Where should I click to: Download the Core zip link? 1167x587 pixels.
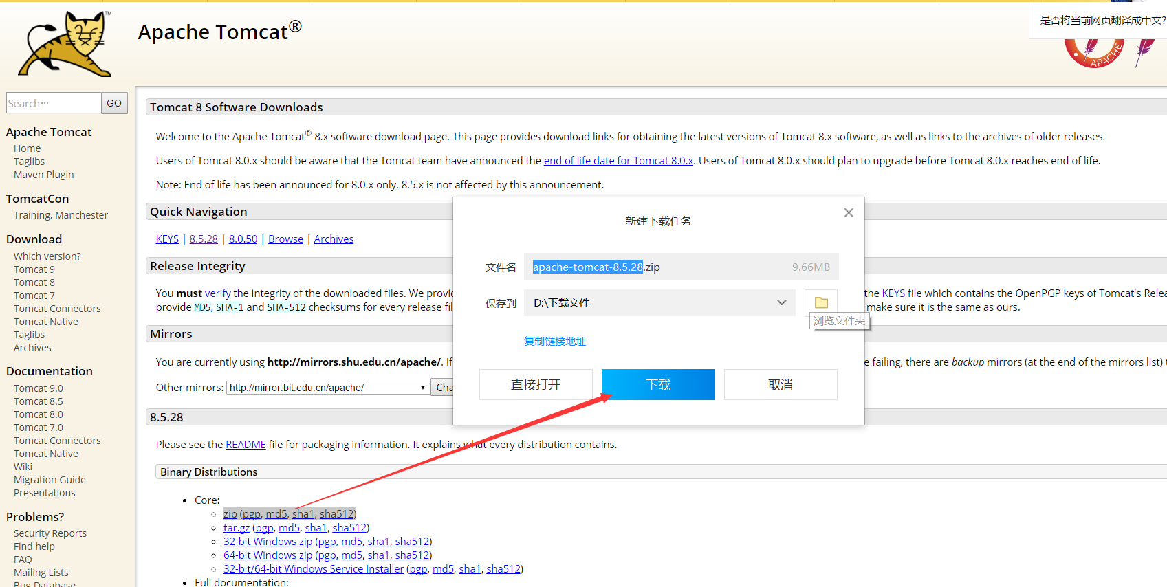230,514
